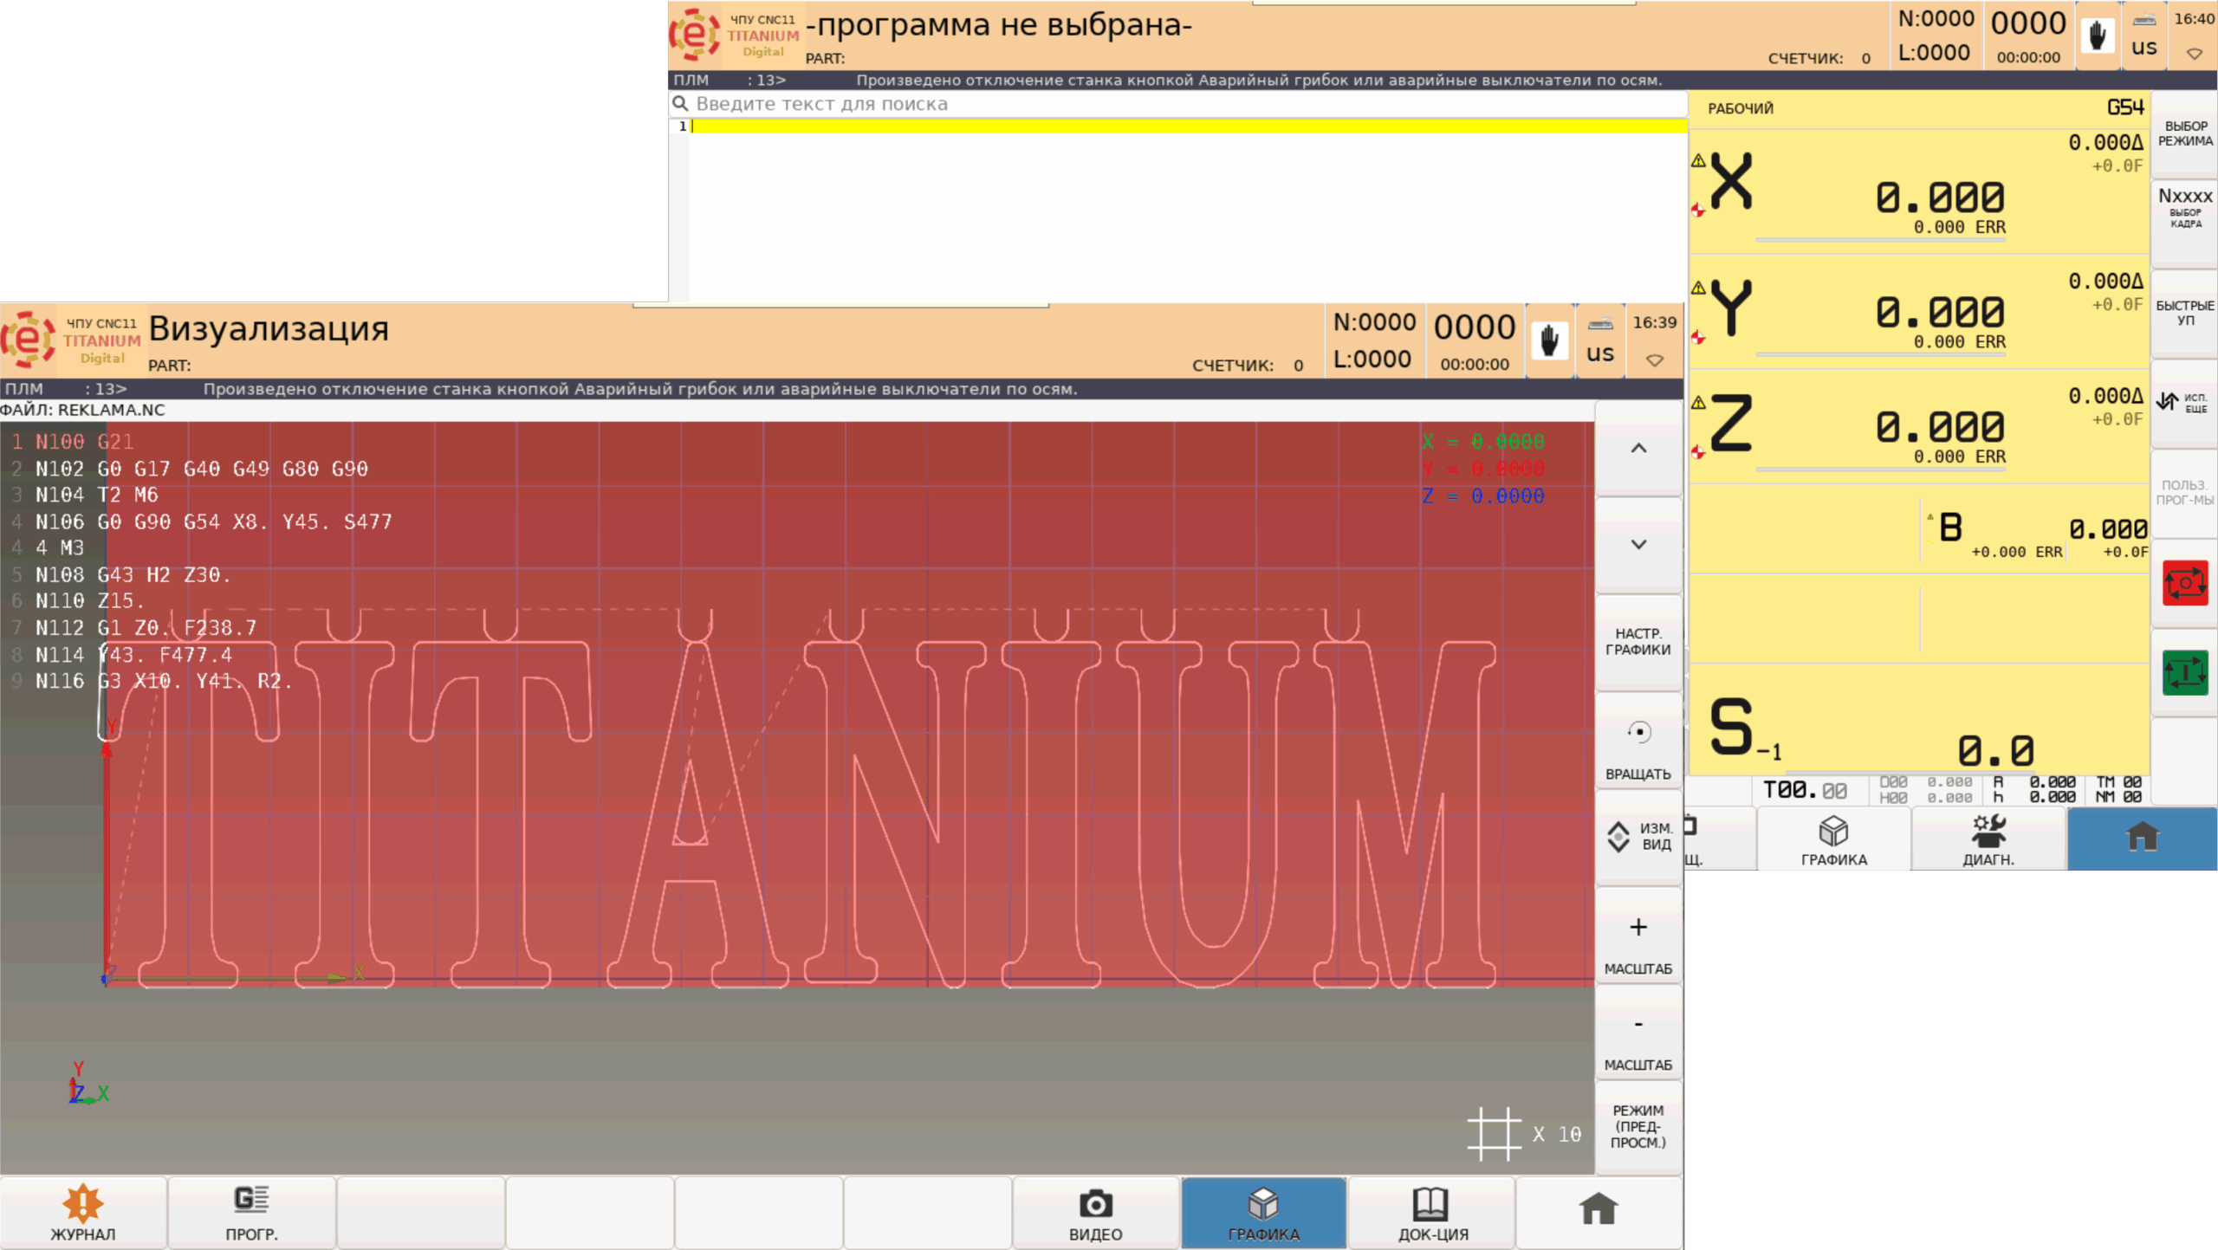The height and width of the screenshot is (1250, 2218).
Task: Click file name REKLAMA.NC
Action: 111,410
